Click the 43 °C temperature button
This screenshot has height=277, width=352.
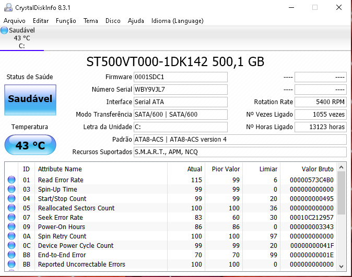(x=30, y=145)
